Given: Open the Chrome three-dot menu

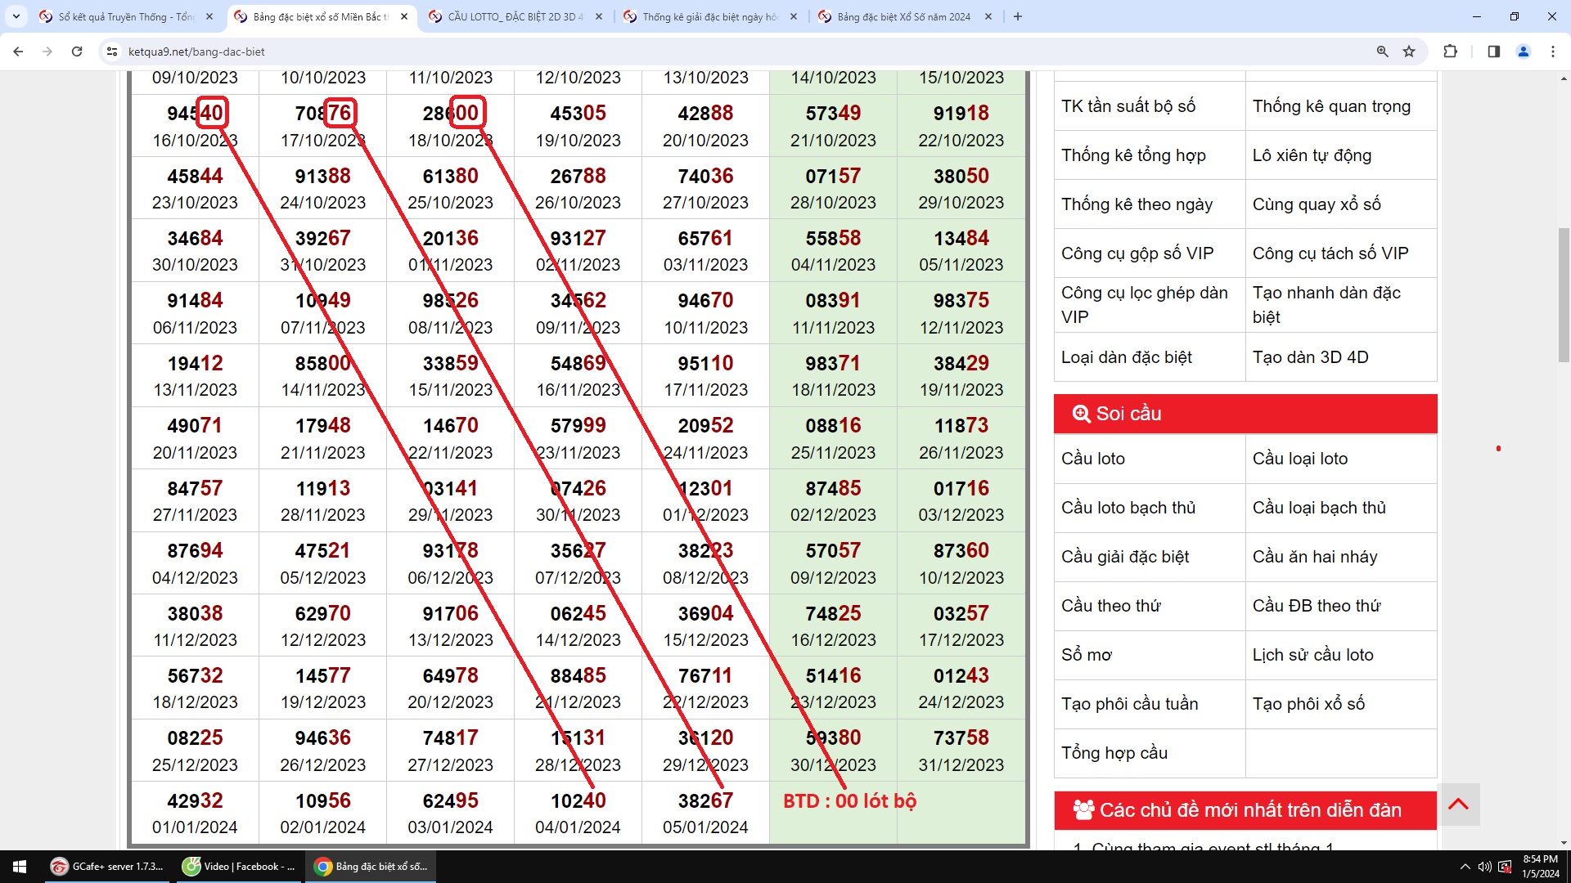Looking at the screenshot, I should point(1553,52).
